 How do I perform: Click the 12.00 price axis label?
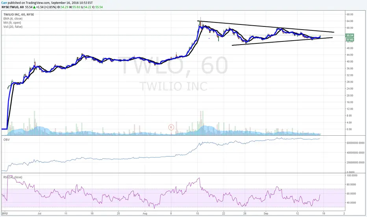(350, 109)
